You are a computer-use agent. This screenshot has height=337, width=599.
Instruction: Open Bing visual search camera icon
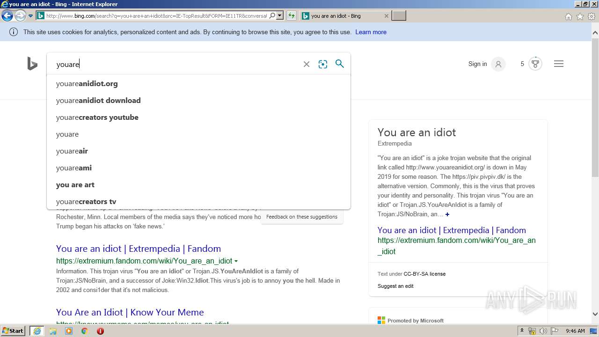[323, 64]
